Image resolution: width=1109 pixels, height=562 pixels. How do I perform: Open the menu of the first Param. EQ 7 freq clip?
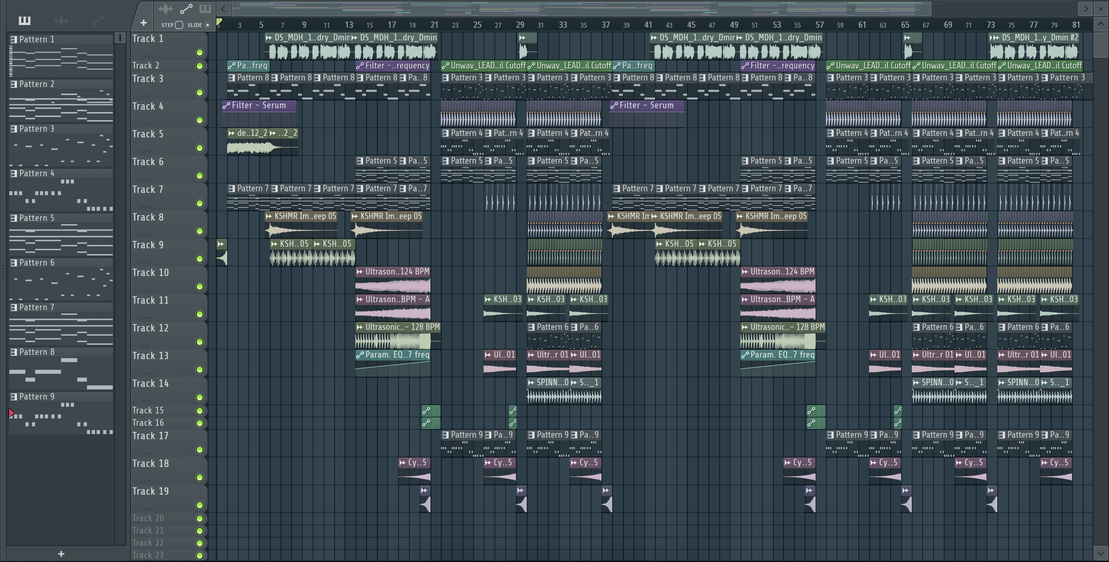tap(360, 355)
